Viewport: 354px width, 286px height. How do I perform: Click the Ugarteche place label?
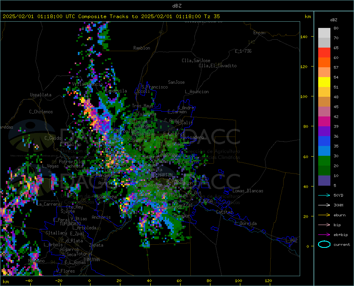coord(106,197)
